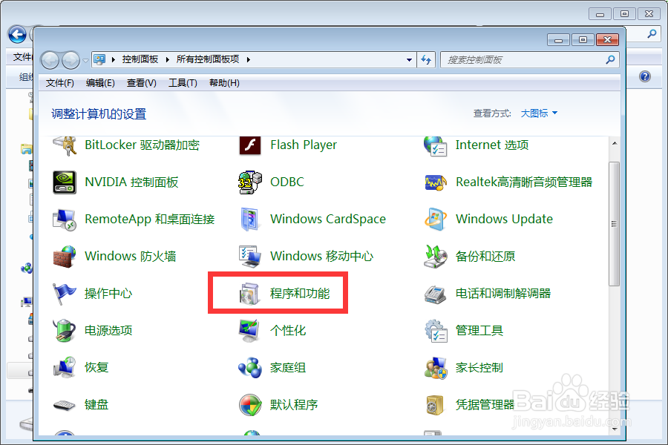This screenshot has height=445, width=668.
Task: Open Windows 移动中心 icon
Action: point(250,257)
